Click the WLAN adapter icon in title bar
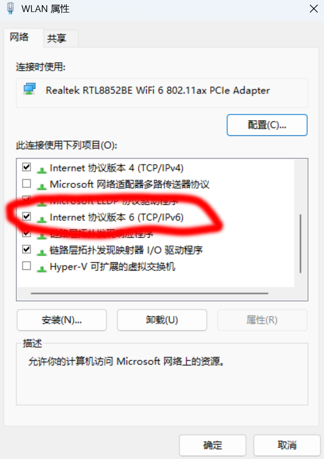The image size is (324, 459). pos(10,8)
